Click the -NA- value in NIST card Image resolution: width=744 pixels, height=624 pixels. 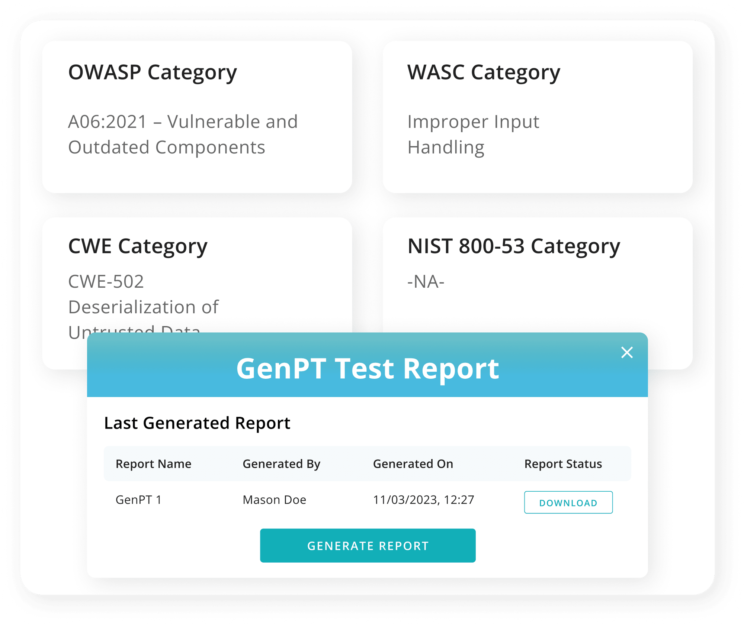click(x=426, y=281)
